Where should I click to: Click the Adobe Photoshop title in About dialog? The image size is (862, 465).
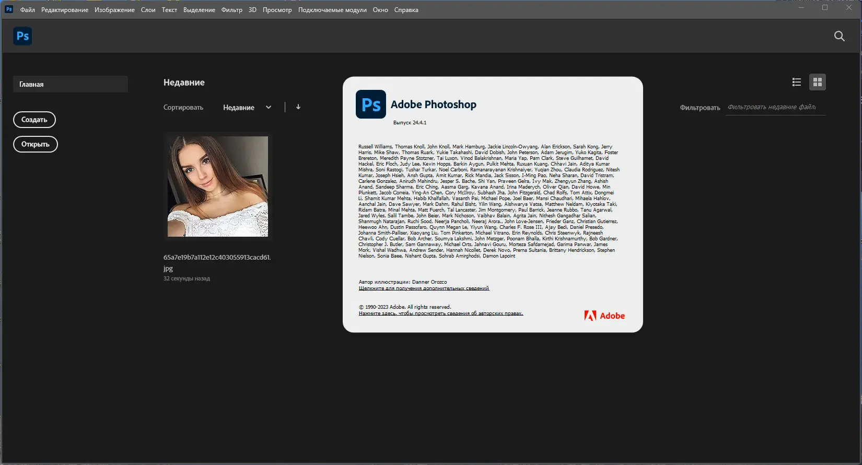(434, 104)
